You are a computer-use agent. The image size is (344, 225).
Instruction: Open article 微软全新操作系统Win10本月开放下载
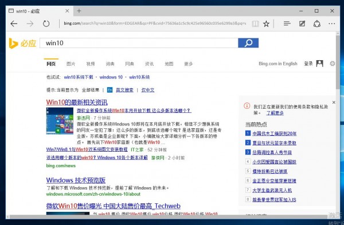(x=134, y=110)
